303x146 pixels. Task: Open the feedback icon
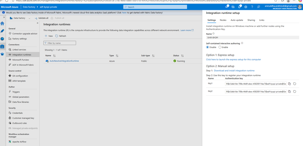coord(258,7)
